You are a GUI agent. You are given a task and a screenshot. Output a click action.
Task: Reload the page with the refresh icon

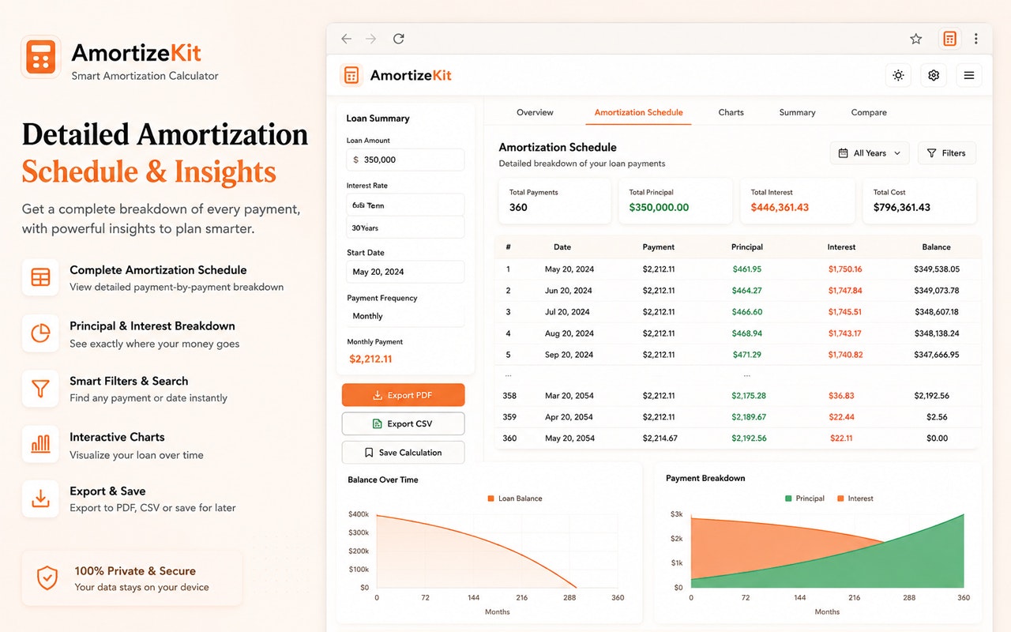[x=399, y=39]
